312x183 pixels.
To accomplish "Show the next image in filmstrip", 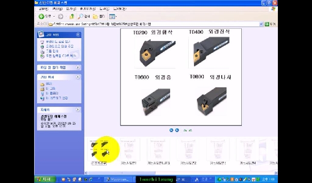I will point(177,130).
